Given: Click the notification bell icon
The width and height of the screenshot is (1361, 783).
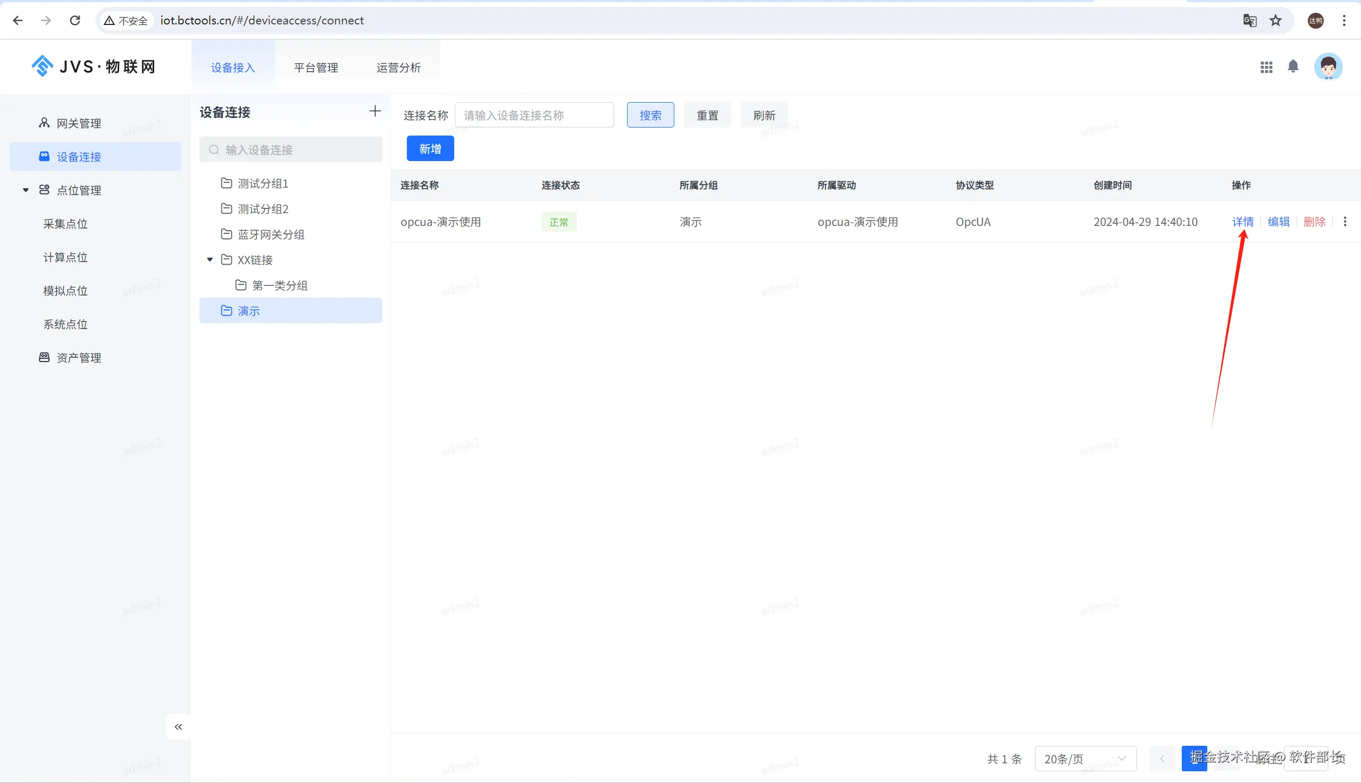Looking at the screenshot, I should (1293, 66).
